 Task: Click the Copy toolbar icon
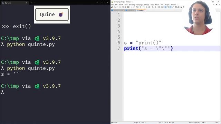tap(134, 7)
